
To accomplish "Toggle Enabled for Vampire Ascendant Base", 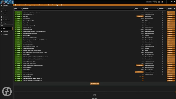I will pos(18,48).
